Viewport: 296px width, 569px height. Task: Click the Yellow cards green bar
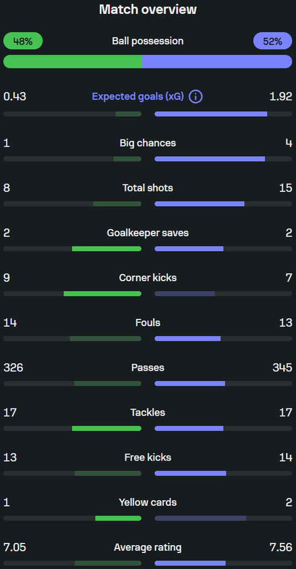[118, 518]
